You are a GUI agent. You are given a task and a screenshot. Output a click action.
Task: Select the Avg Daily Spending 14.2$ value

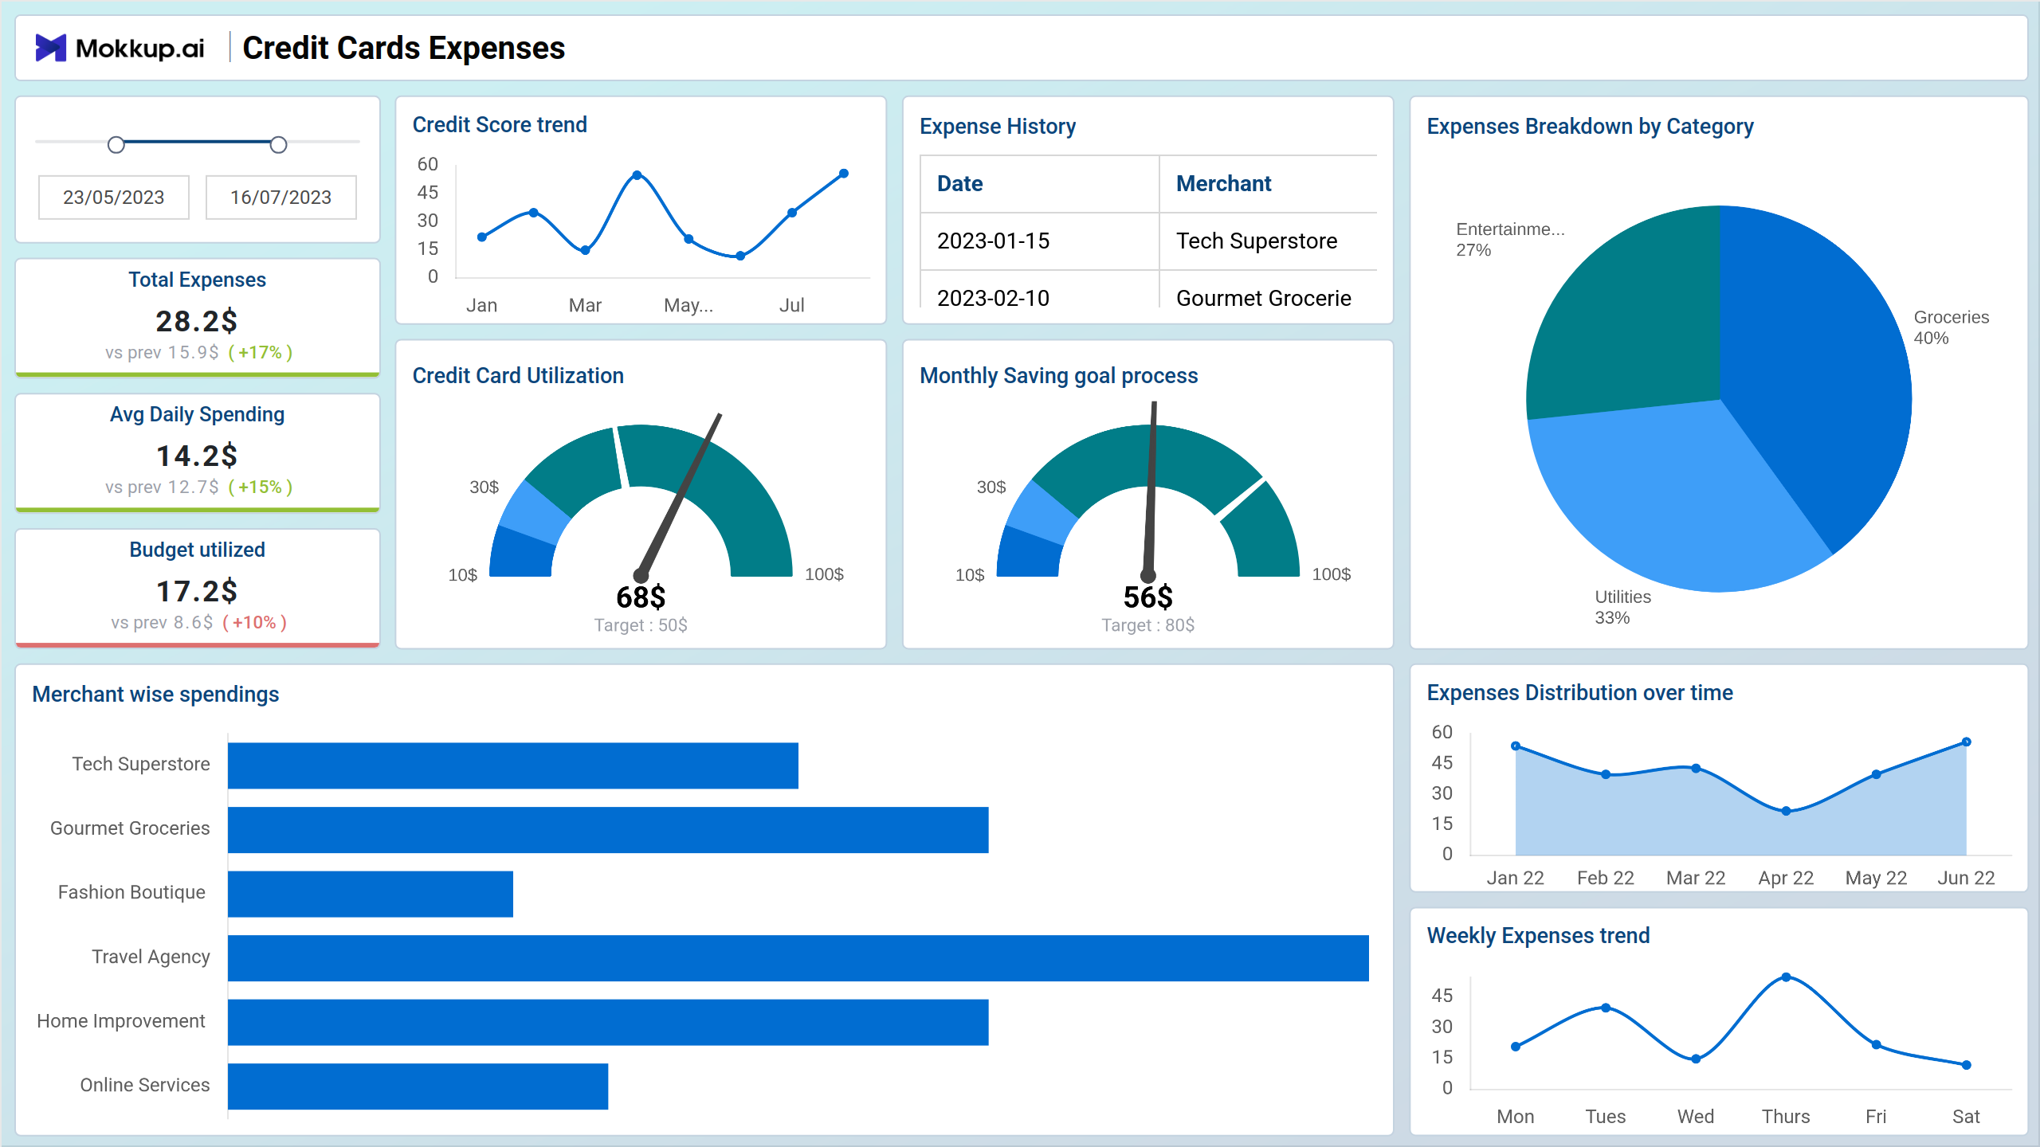[197, 456]
